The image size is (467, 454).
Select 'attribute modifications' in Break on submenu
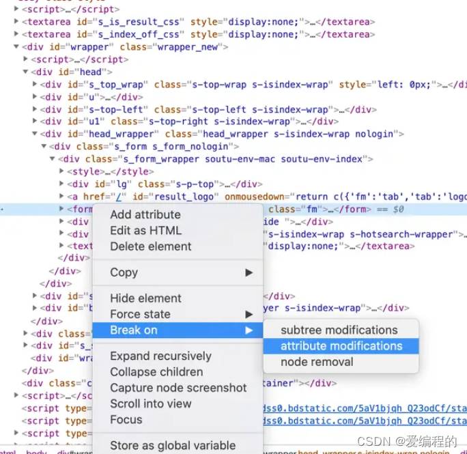[x=341, y=346]
